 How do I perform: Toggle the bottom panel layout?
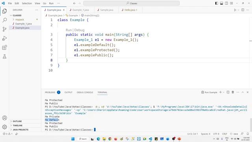coord(221,3)
